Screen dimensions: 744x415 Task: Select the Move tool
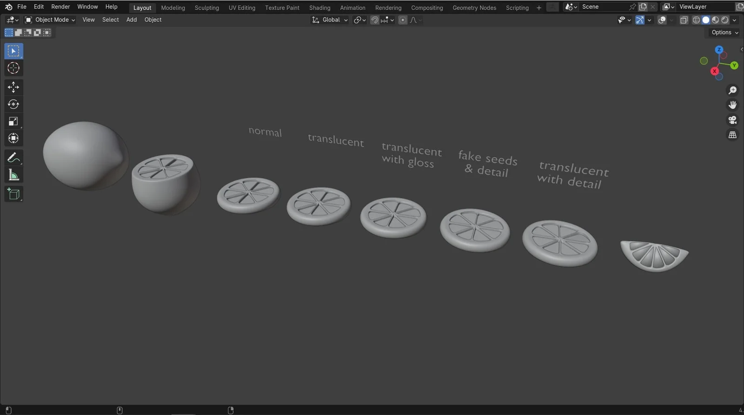pyautogui.click(x=13, y=87)
